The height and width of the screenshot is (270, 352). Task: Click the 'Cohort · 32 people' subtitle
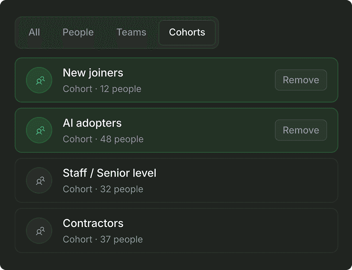(103, 189)
